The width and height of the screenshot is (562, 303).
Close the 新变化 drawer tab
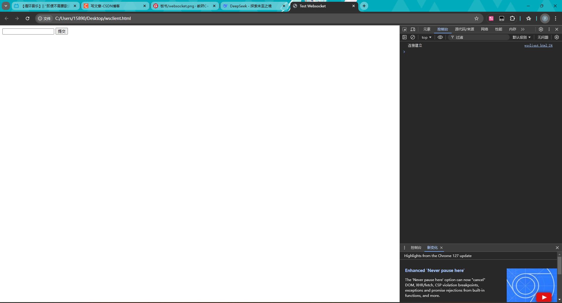(x=441, y=248)
